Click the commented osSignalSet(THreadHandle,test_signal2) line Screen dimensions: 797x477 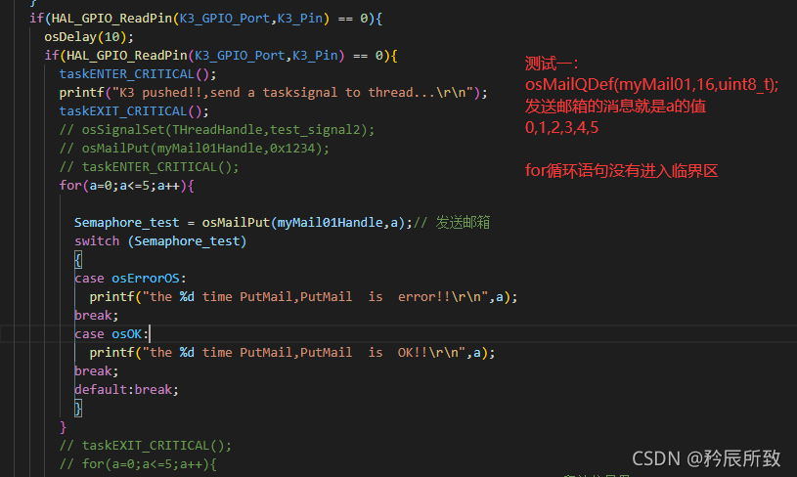[217, 130]
